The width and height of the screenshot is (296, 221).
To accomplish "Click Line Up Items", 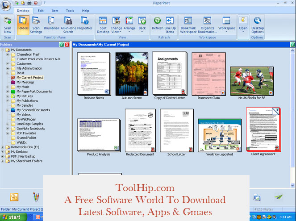I will click(x=170, y=25).
